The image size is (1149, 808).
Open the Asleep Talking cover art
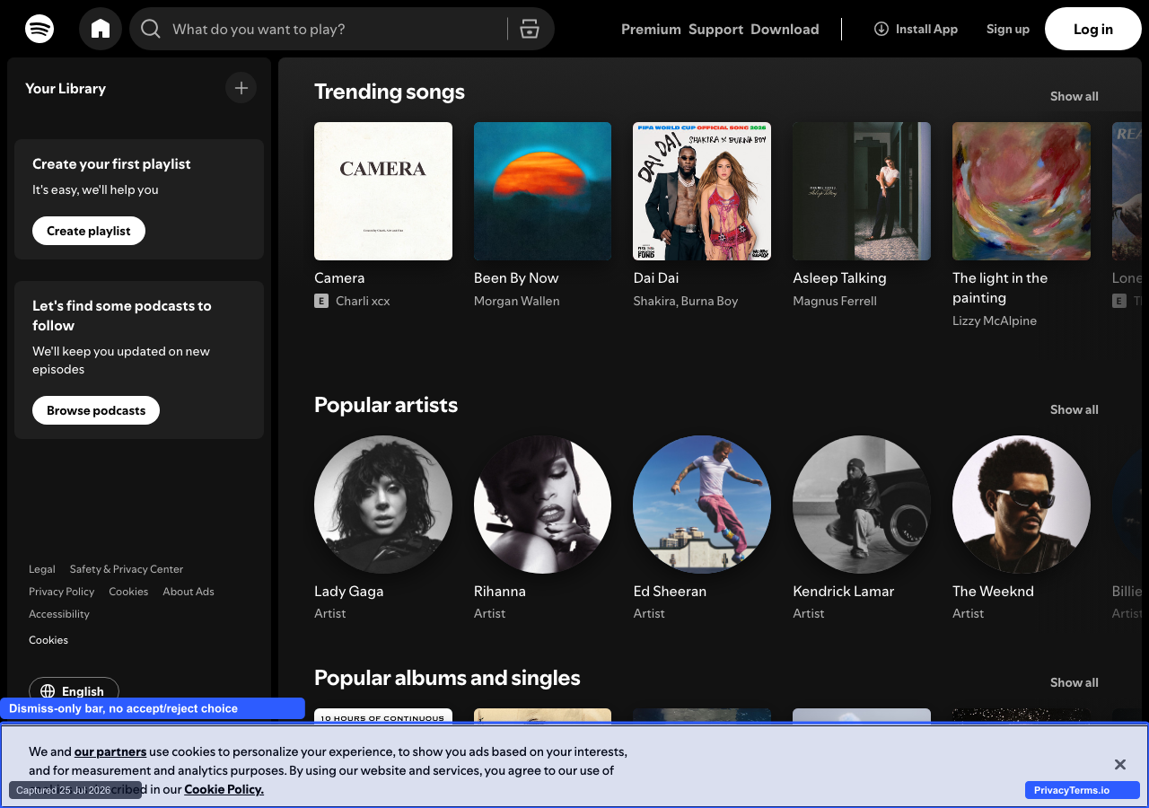(862, 191)
